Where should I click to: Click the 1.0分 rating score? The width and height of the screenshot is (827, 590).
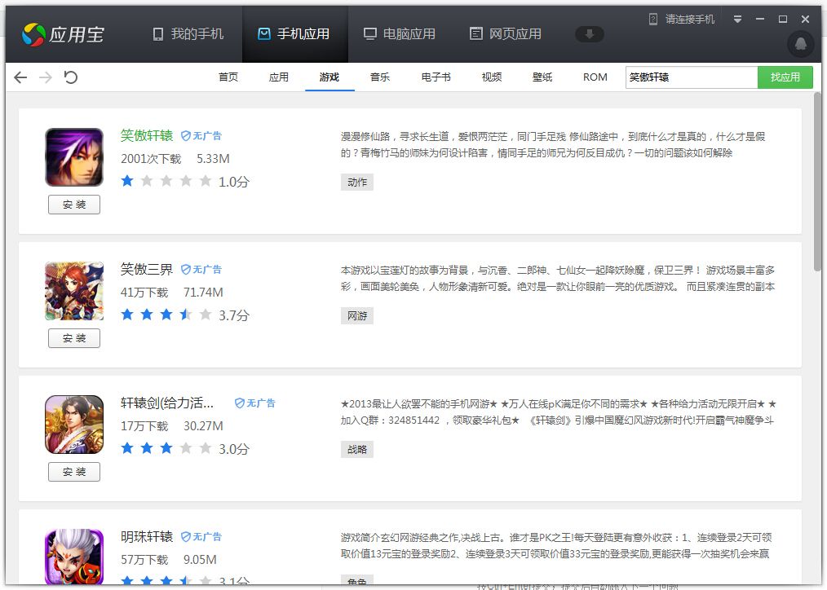pyautogui.click(x=233, y=183)
